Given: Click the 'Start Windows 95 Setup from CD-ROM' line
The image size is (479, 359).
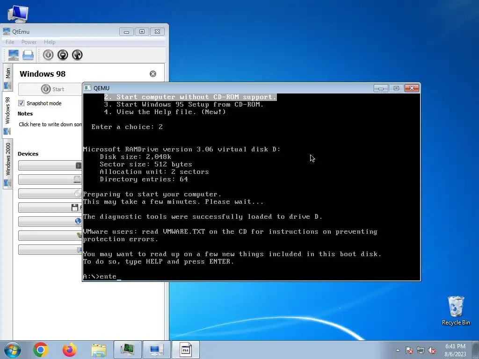Looking at the screenshot, I should (183, 104).
